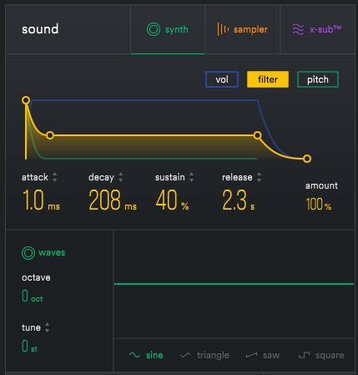The image size is (358, 375).
Task: Open the sampler tab
Action: click(x=243, y=29)
